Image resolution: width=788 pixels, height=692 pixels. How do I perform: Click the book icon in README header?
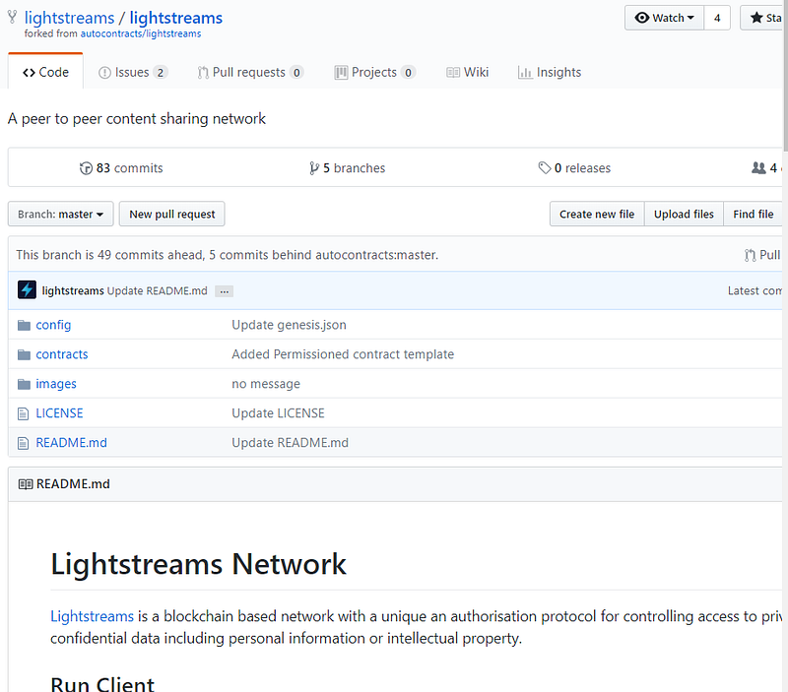pyautogui.click(x=26, y=484)
